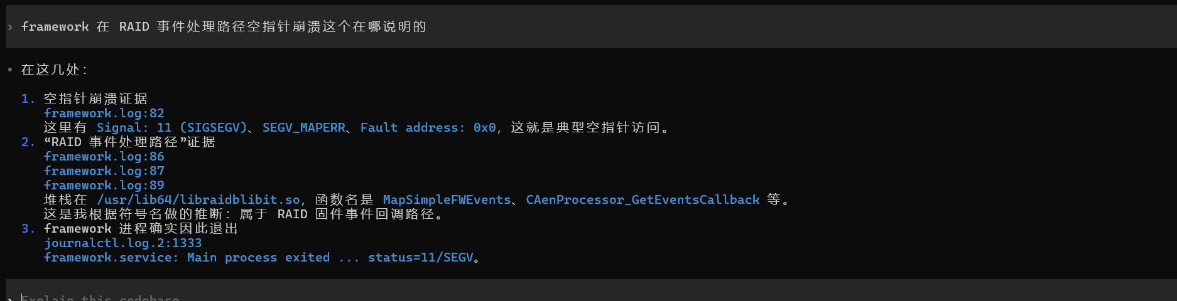Open the framework.log:82 file link
Screen dimensions: 1177x301
(x=104, y=114)
